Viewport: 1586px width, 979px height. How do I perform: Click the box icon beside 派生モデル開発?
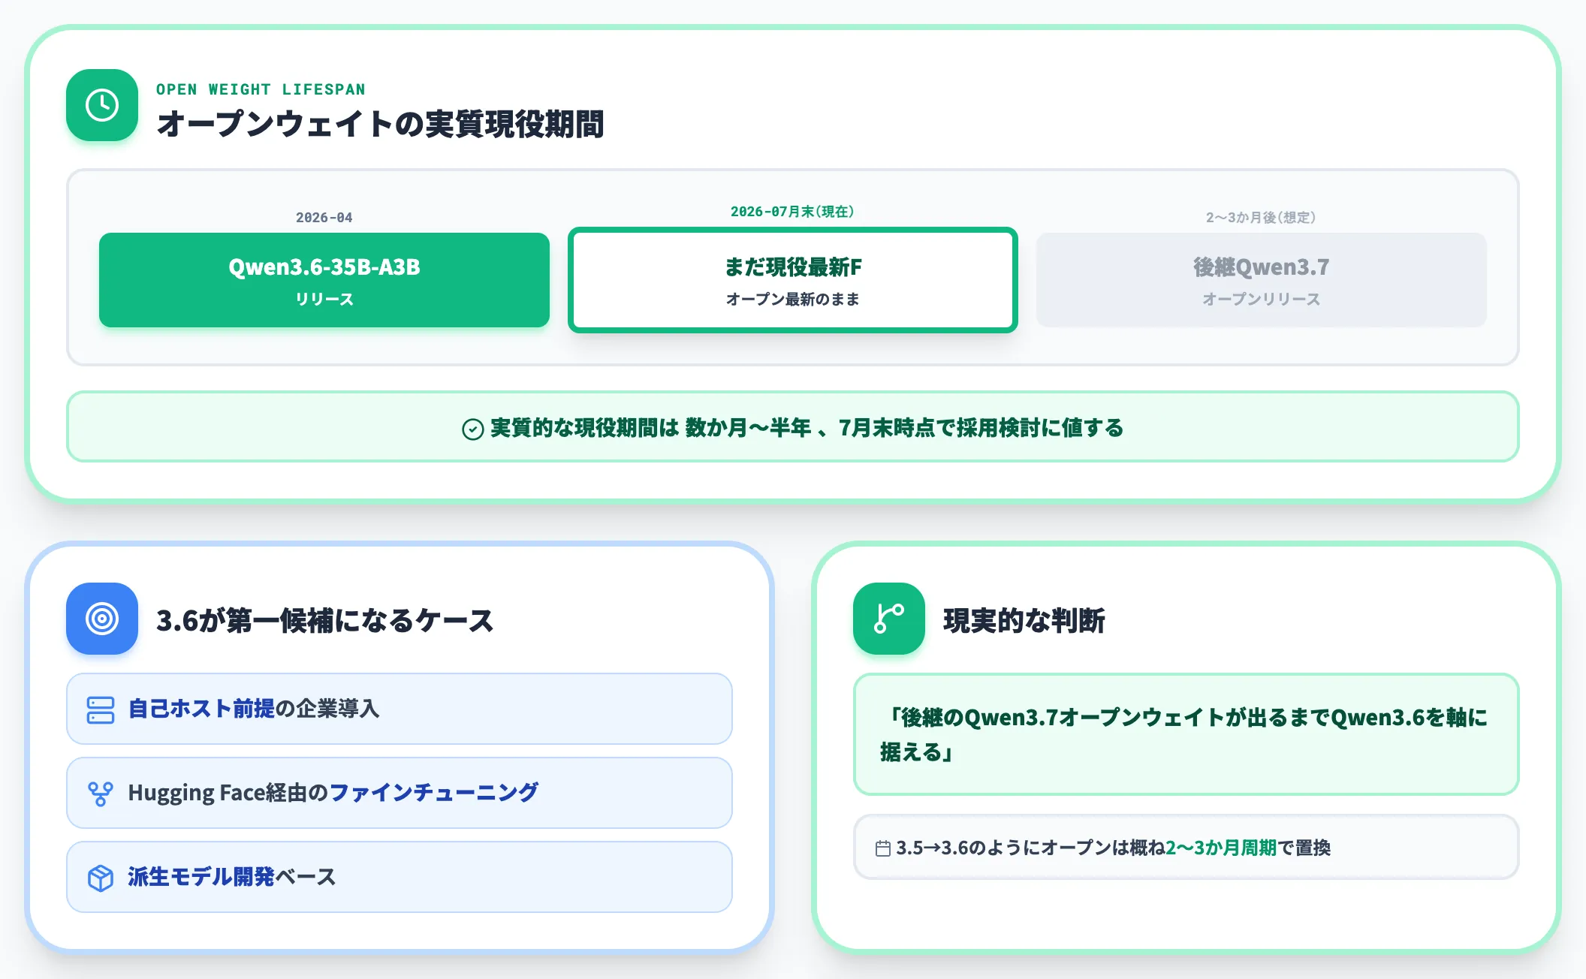click(x=101, y=878)
